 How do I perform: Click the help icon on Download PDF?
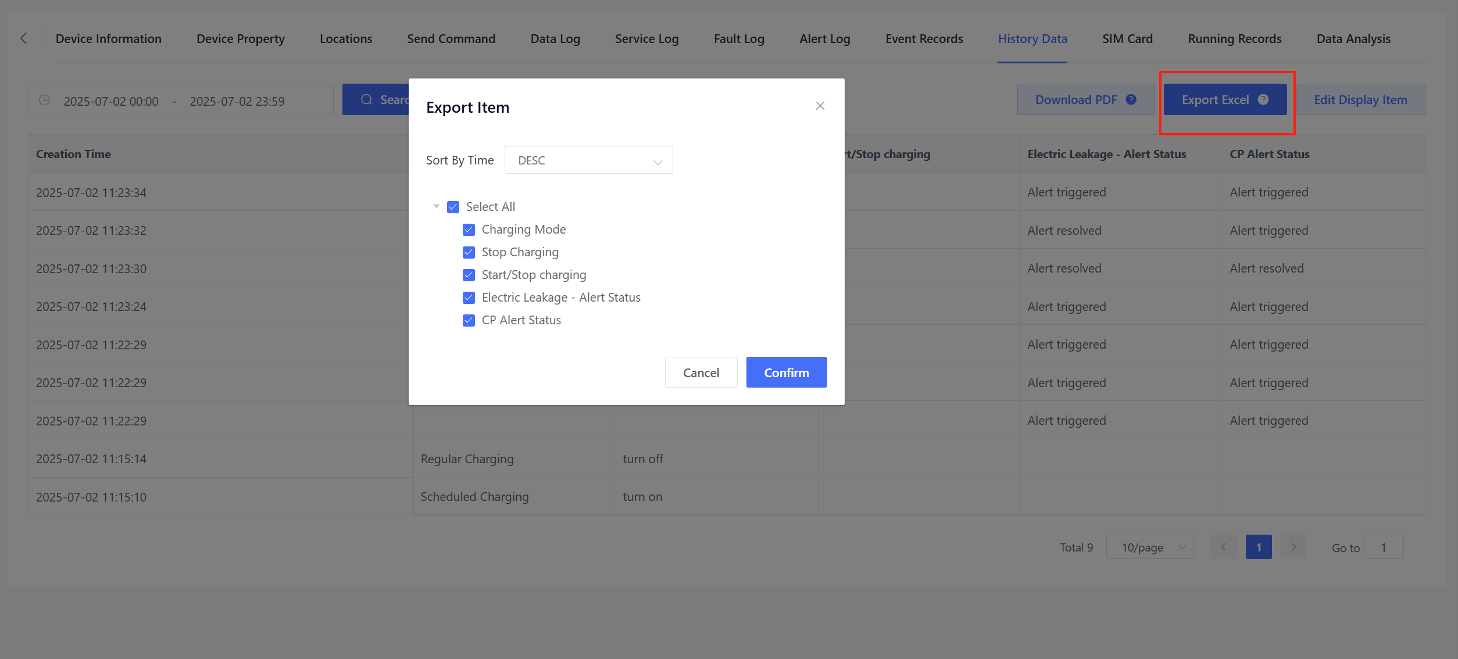click(x=1131, y=99)
